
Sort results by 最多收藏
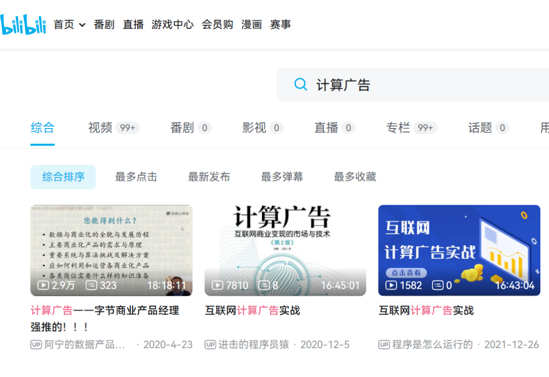pyautogui.click(x=355, y=177)
